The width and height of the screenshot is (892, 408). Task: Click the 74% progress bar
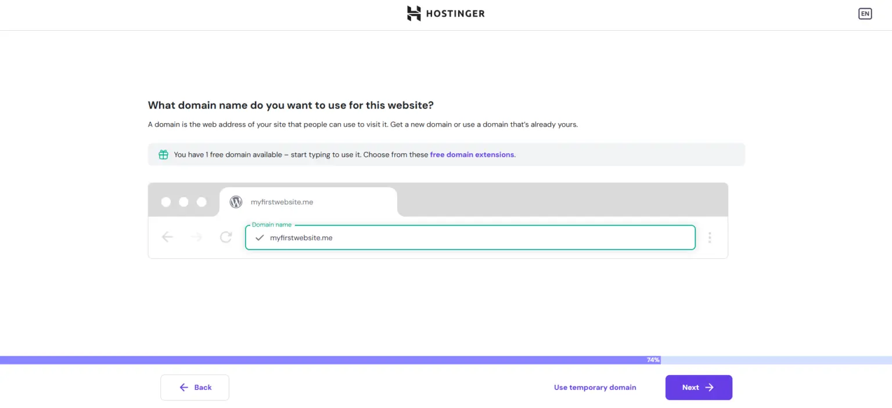(446, 360)
